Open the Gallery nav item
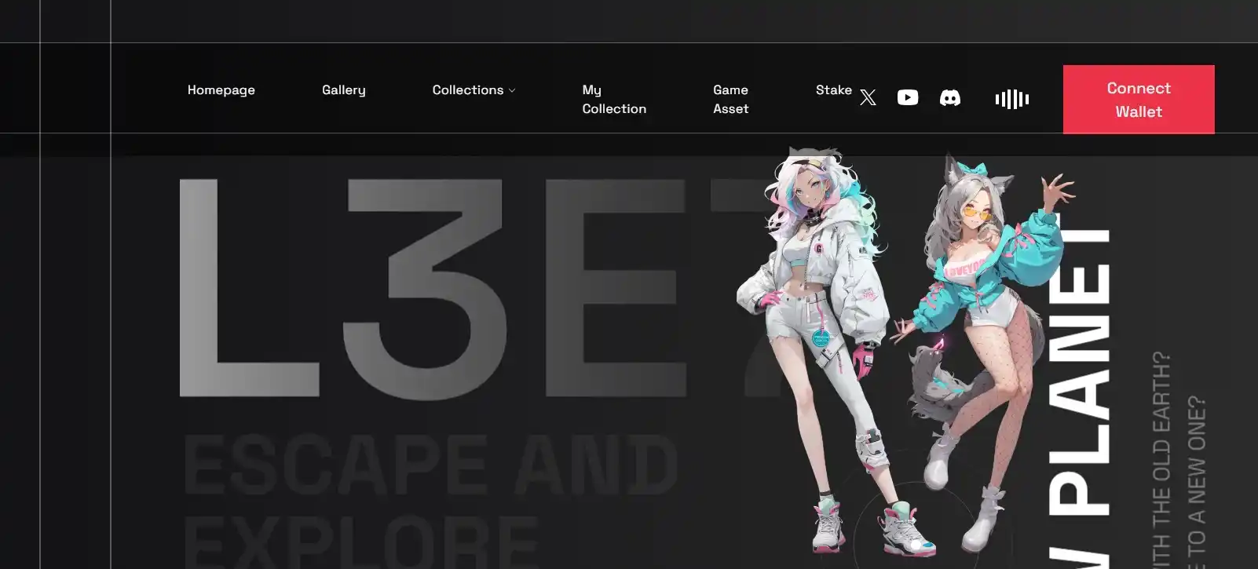Viewport: 1258px width, 569px height. pyautogui.click(x=344, y=90)
